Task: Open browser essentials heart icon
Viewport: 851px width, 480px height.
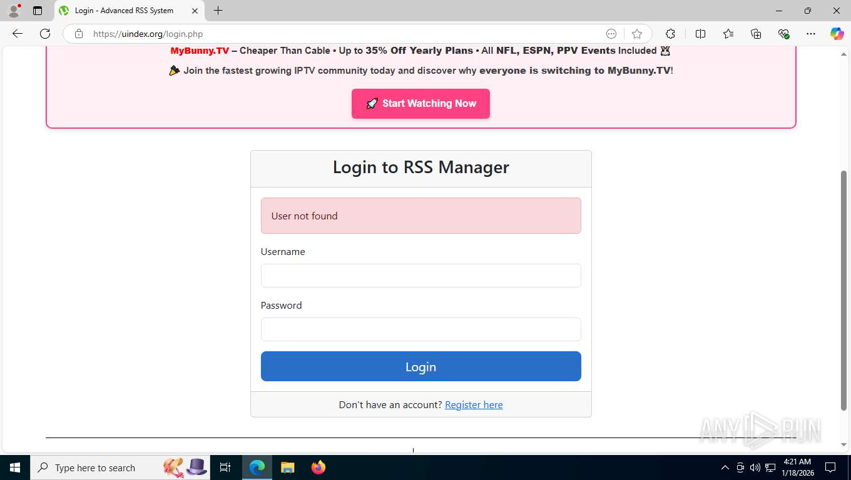Action: coord(783,34)
